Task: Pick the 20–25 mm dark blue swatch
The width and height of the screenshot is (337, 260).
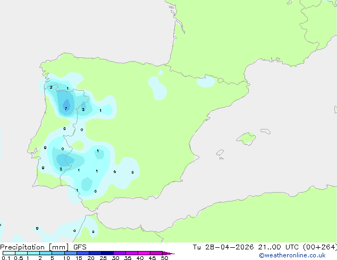Action: [x=95, y=253]
